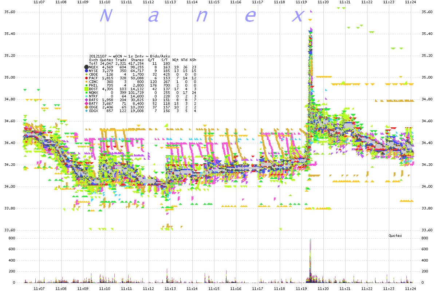Select the small green CBOE legend dot
Viewport: 437px width, 291px height.
coord(86,74)
